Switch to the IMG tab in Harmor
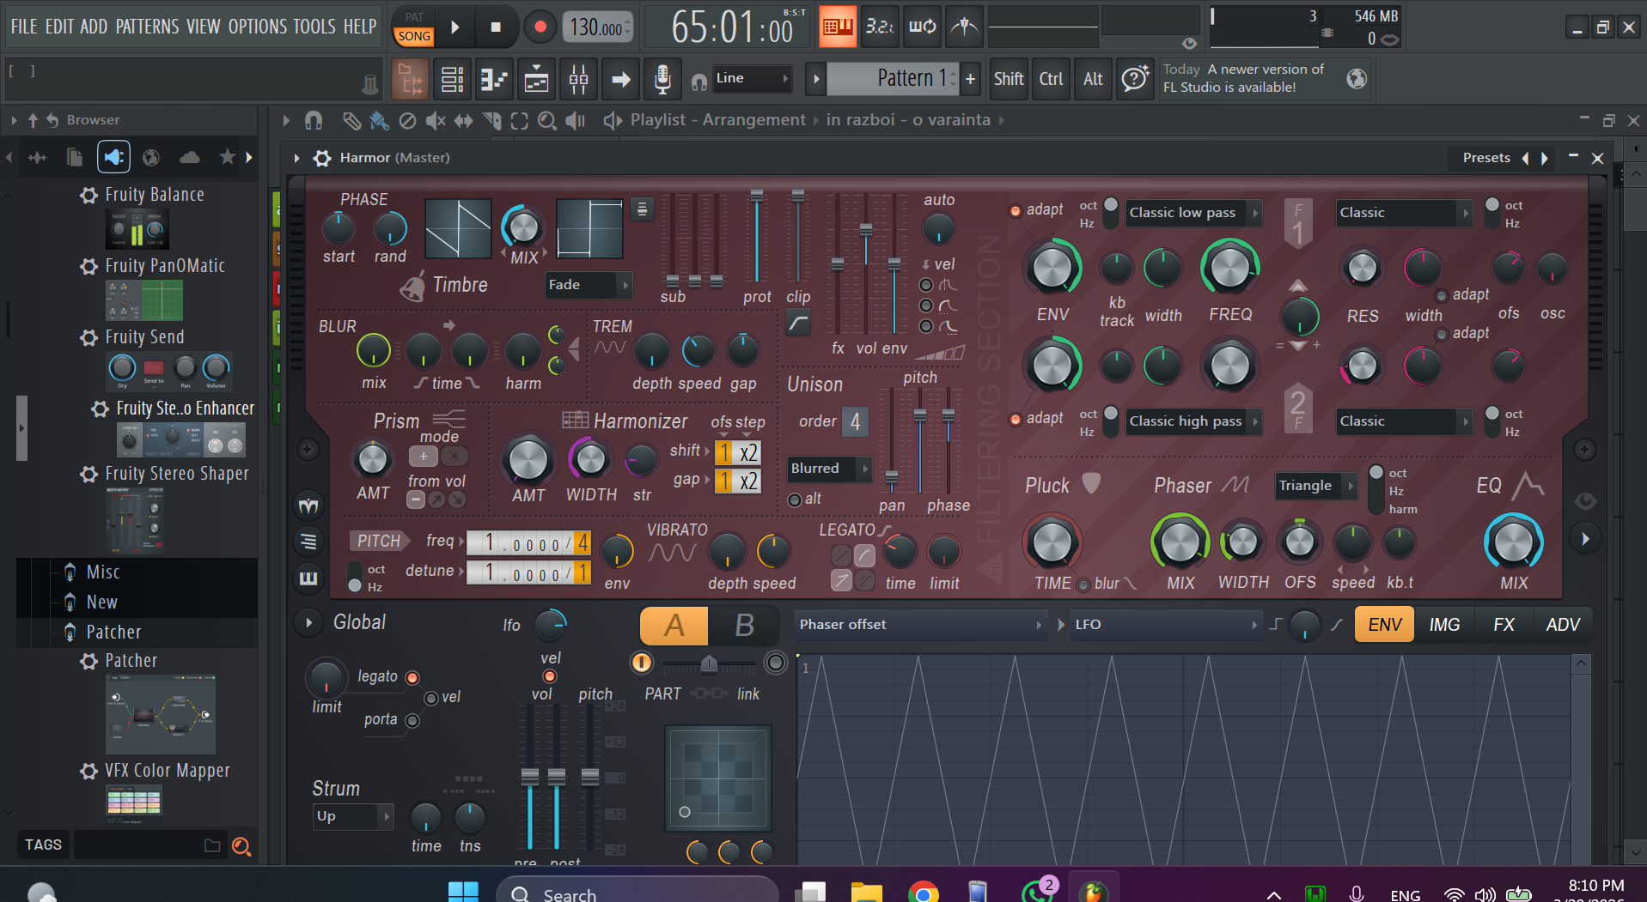This screenshot has width=1647, height=902. (x=1444, y=625)
